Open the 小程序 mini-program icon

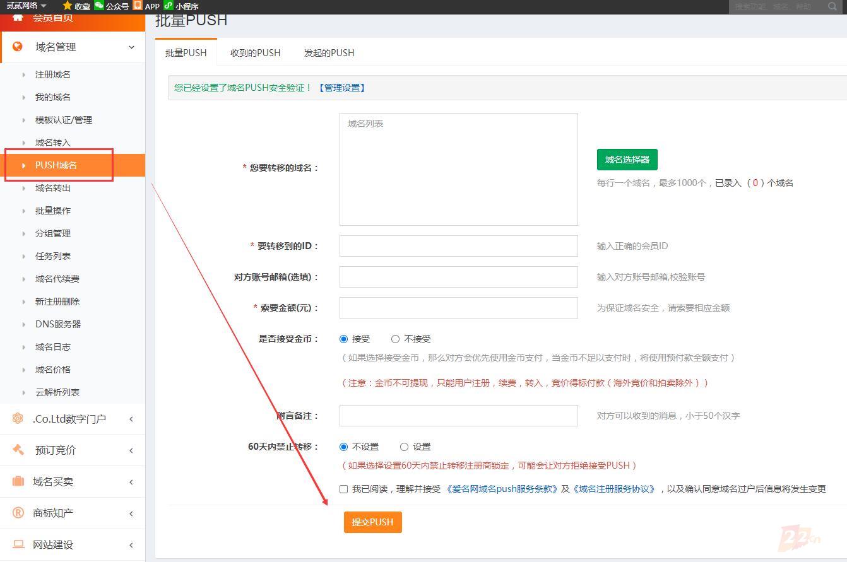point(167,6)
